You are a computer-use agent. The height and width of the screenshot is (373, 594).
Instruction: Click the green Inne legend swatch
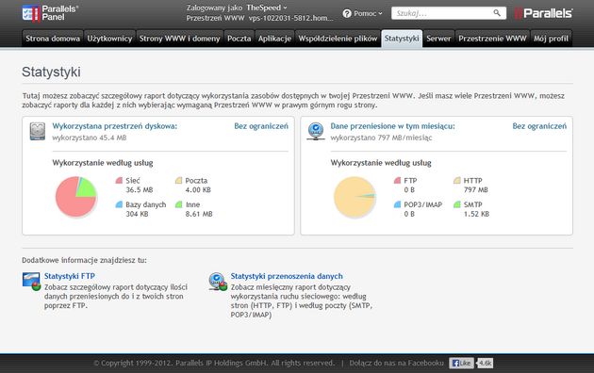pos(178,204)
